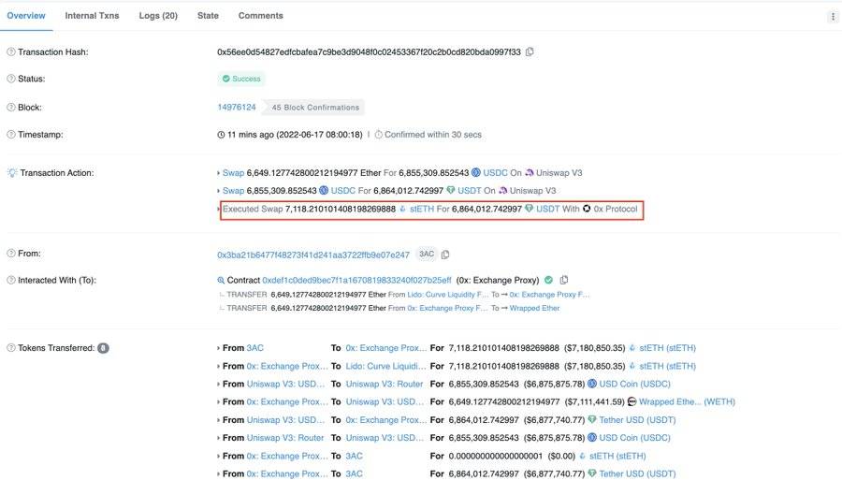Open Uniswap V3: Router recipient link
The image size is (842, 495).
click(x=385, y=384)
